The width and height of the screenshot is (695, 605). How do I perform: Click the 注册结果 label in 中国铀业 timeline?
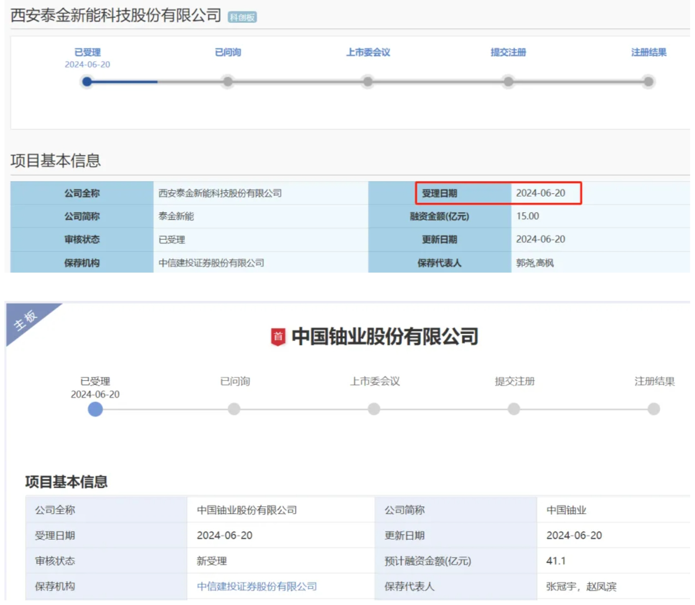655,382
